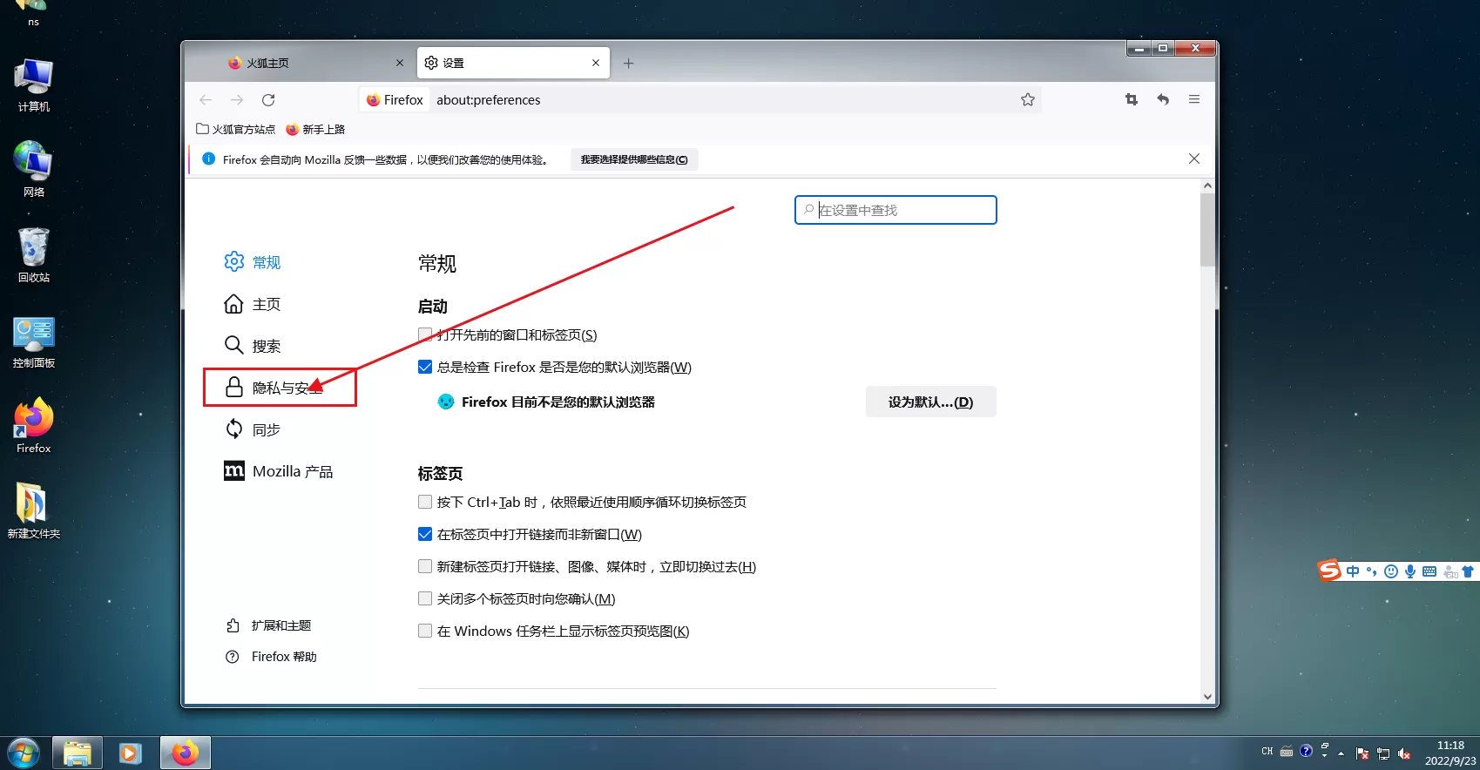This screenshot has width=1480, height=770.
Task: Select 搜索 in the settings sidebar
Action: point(253,346)
